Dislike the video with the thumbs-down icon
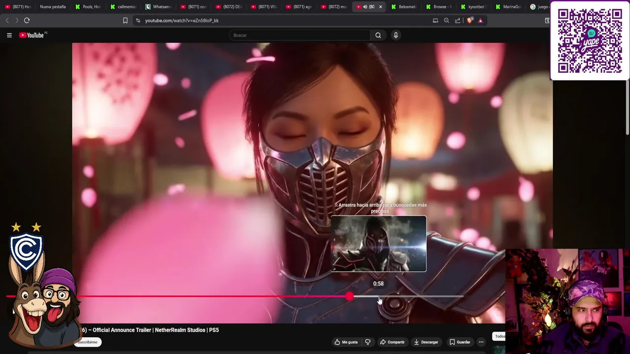 tap(368, 342)
